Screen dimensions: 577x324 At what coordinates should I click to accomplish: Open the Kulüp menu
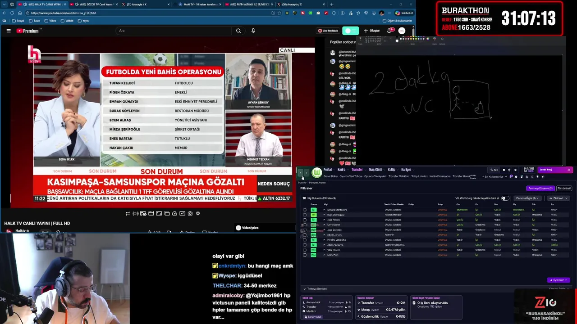pyautogui.click(x=391, y=170)
